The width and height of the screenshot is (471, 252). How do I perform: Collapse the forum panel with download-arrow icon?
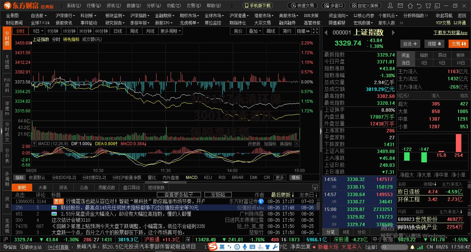click(315, 188)
